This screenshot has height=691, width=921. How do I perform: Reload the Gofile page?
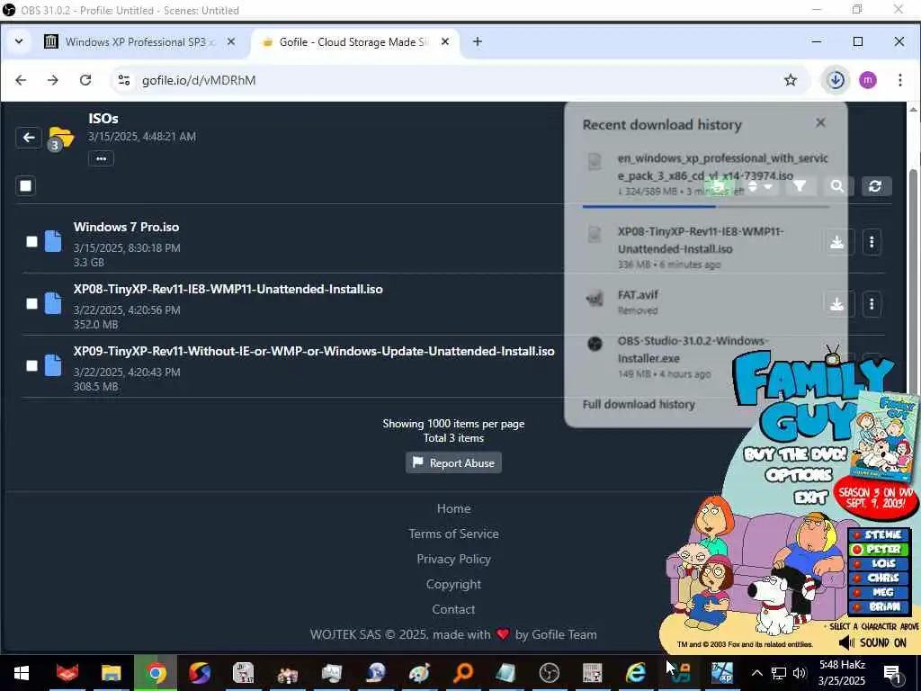coord(85,80)
